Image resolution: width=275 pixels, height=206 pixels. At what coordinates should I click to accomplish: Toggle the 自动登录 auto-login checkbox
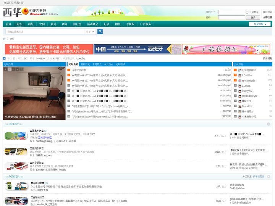coord(247,12)
